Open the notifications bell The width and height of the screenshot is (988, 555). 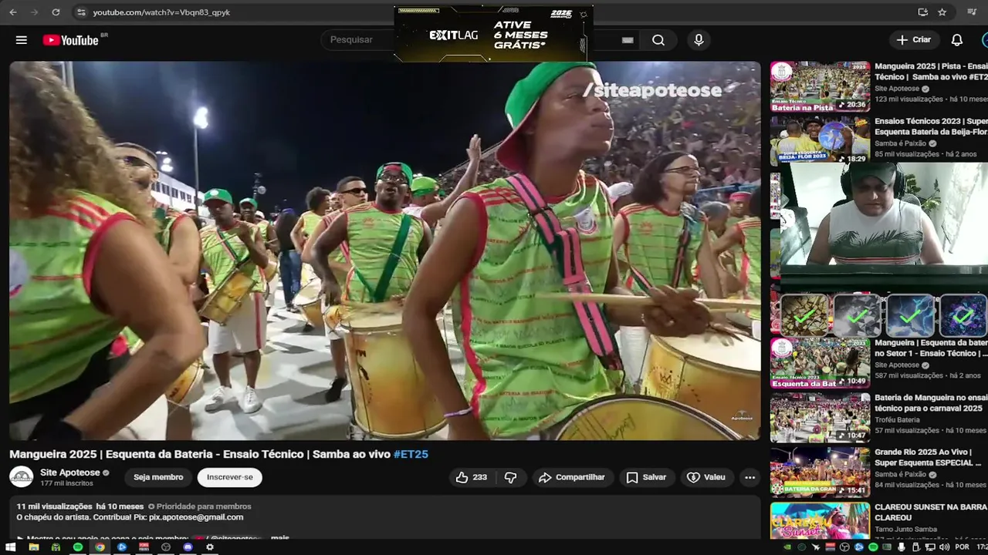click(956, 40)
